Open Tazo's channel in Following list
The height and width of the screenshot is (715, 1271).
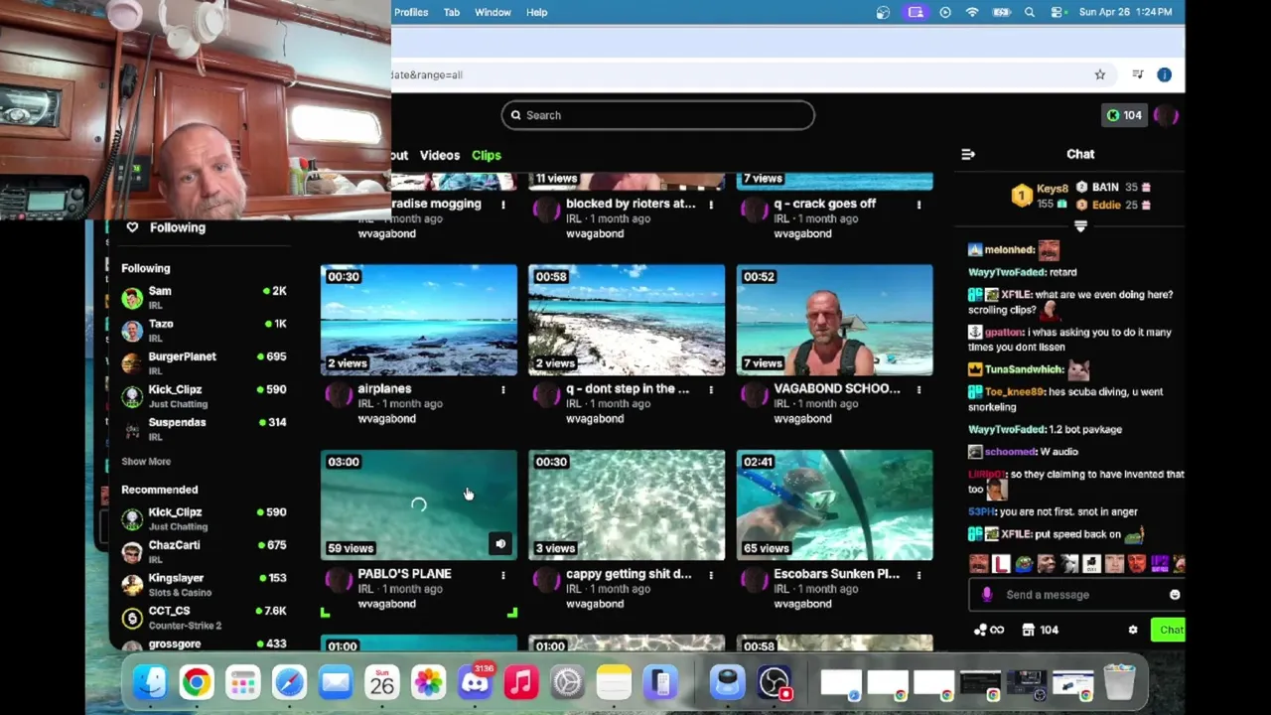click(204, 330)
